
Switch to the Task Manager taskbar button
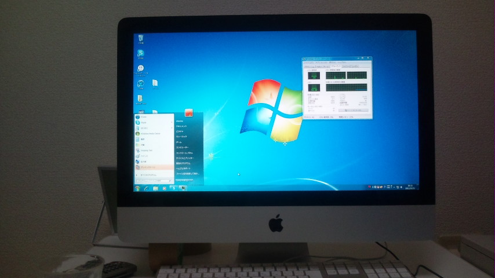(183, 188)
